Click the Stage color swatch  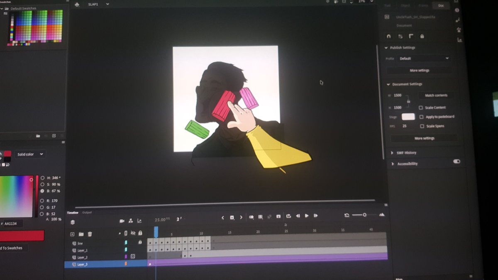coord(408,117)
